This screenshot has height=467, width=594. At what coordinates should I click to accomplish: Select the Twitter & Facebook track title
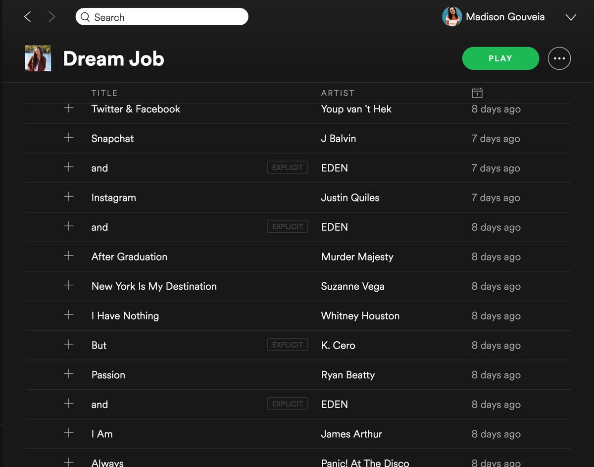[136, 109]
